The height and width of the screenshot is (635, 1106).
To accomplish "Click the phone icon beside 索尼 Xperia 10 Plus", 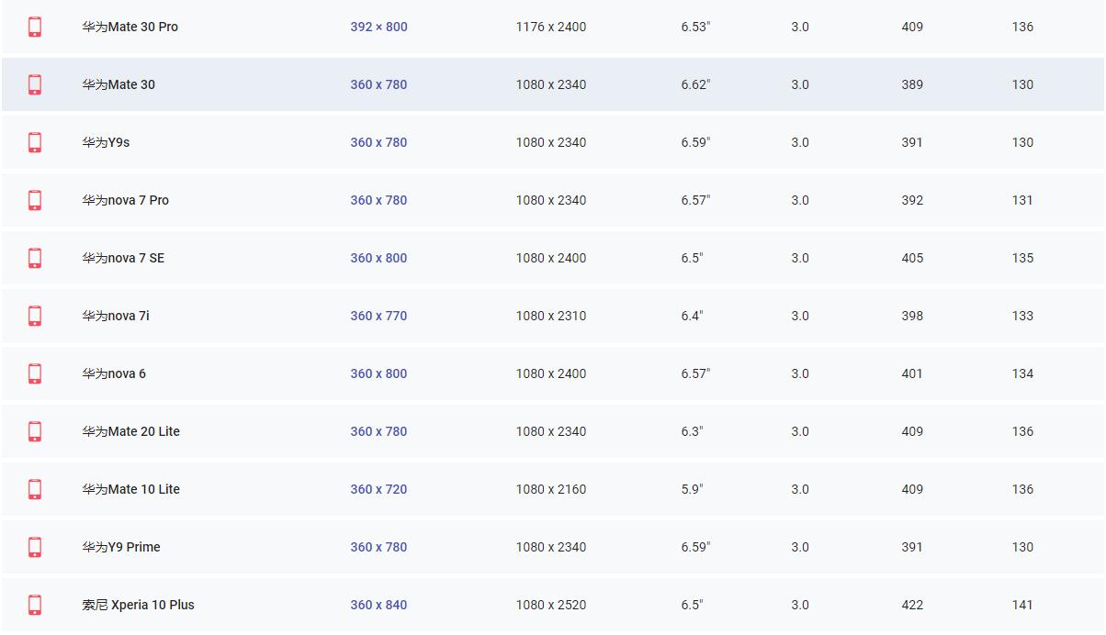I will tap(35, 605).
